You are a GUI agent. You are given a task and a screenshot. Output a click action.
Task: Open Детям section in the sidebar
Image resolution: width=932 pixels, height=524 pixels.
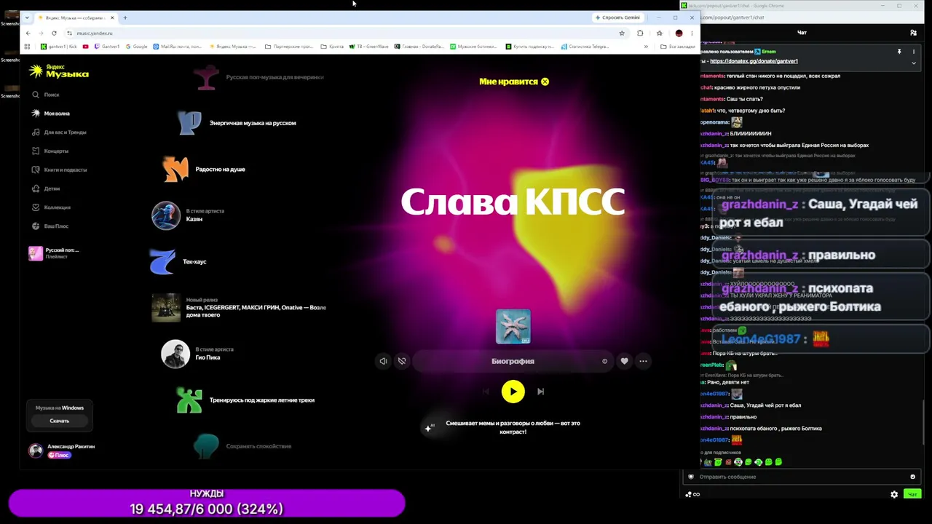46,188
